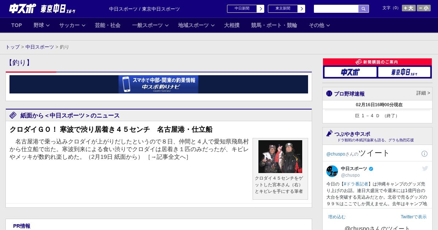Screen dimensions: 438x230
Task: Click the 【釣り】 page heading
Action: click(x=19, y=63)
